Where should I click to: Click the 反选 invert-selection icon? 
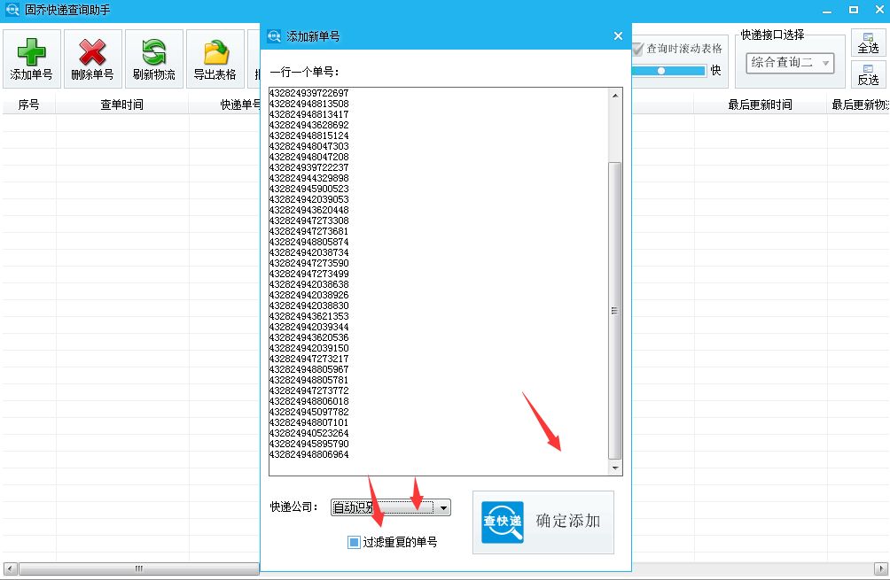coord(870,76)
